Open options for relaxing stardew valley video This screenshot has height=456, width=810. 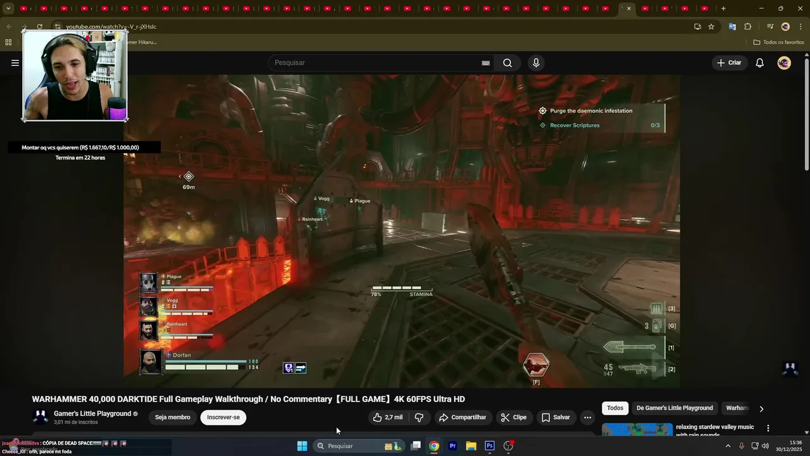768,429
